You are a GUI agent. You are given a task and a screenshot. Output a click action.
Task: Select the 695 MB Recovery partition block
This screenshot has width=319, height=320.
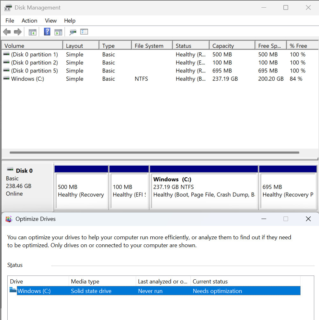point(288,187)
